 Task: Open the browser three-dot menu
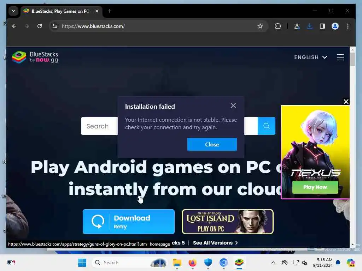point(348,26)
